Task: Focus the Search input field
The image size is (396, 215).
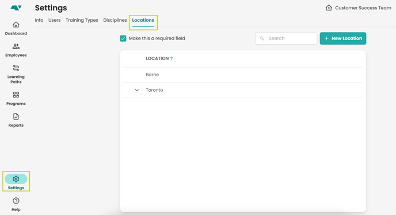Action: pyautogui.click(x=286, y=38)
